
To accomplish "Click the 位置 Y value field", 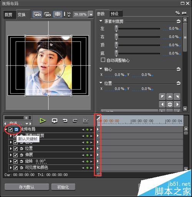I will (x=142, y=89).
